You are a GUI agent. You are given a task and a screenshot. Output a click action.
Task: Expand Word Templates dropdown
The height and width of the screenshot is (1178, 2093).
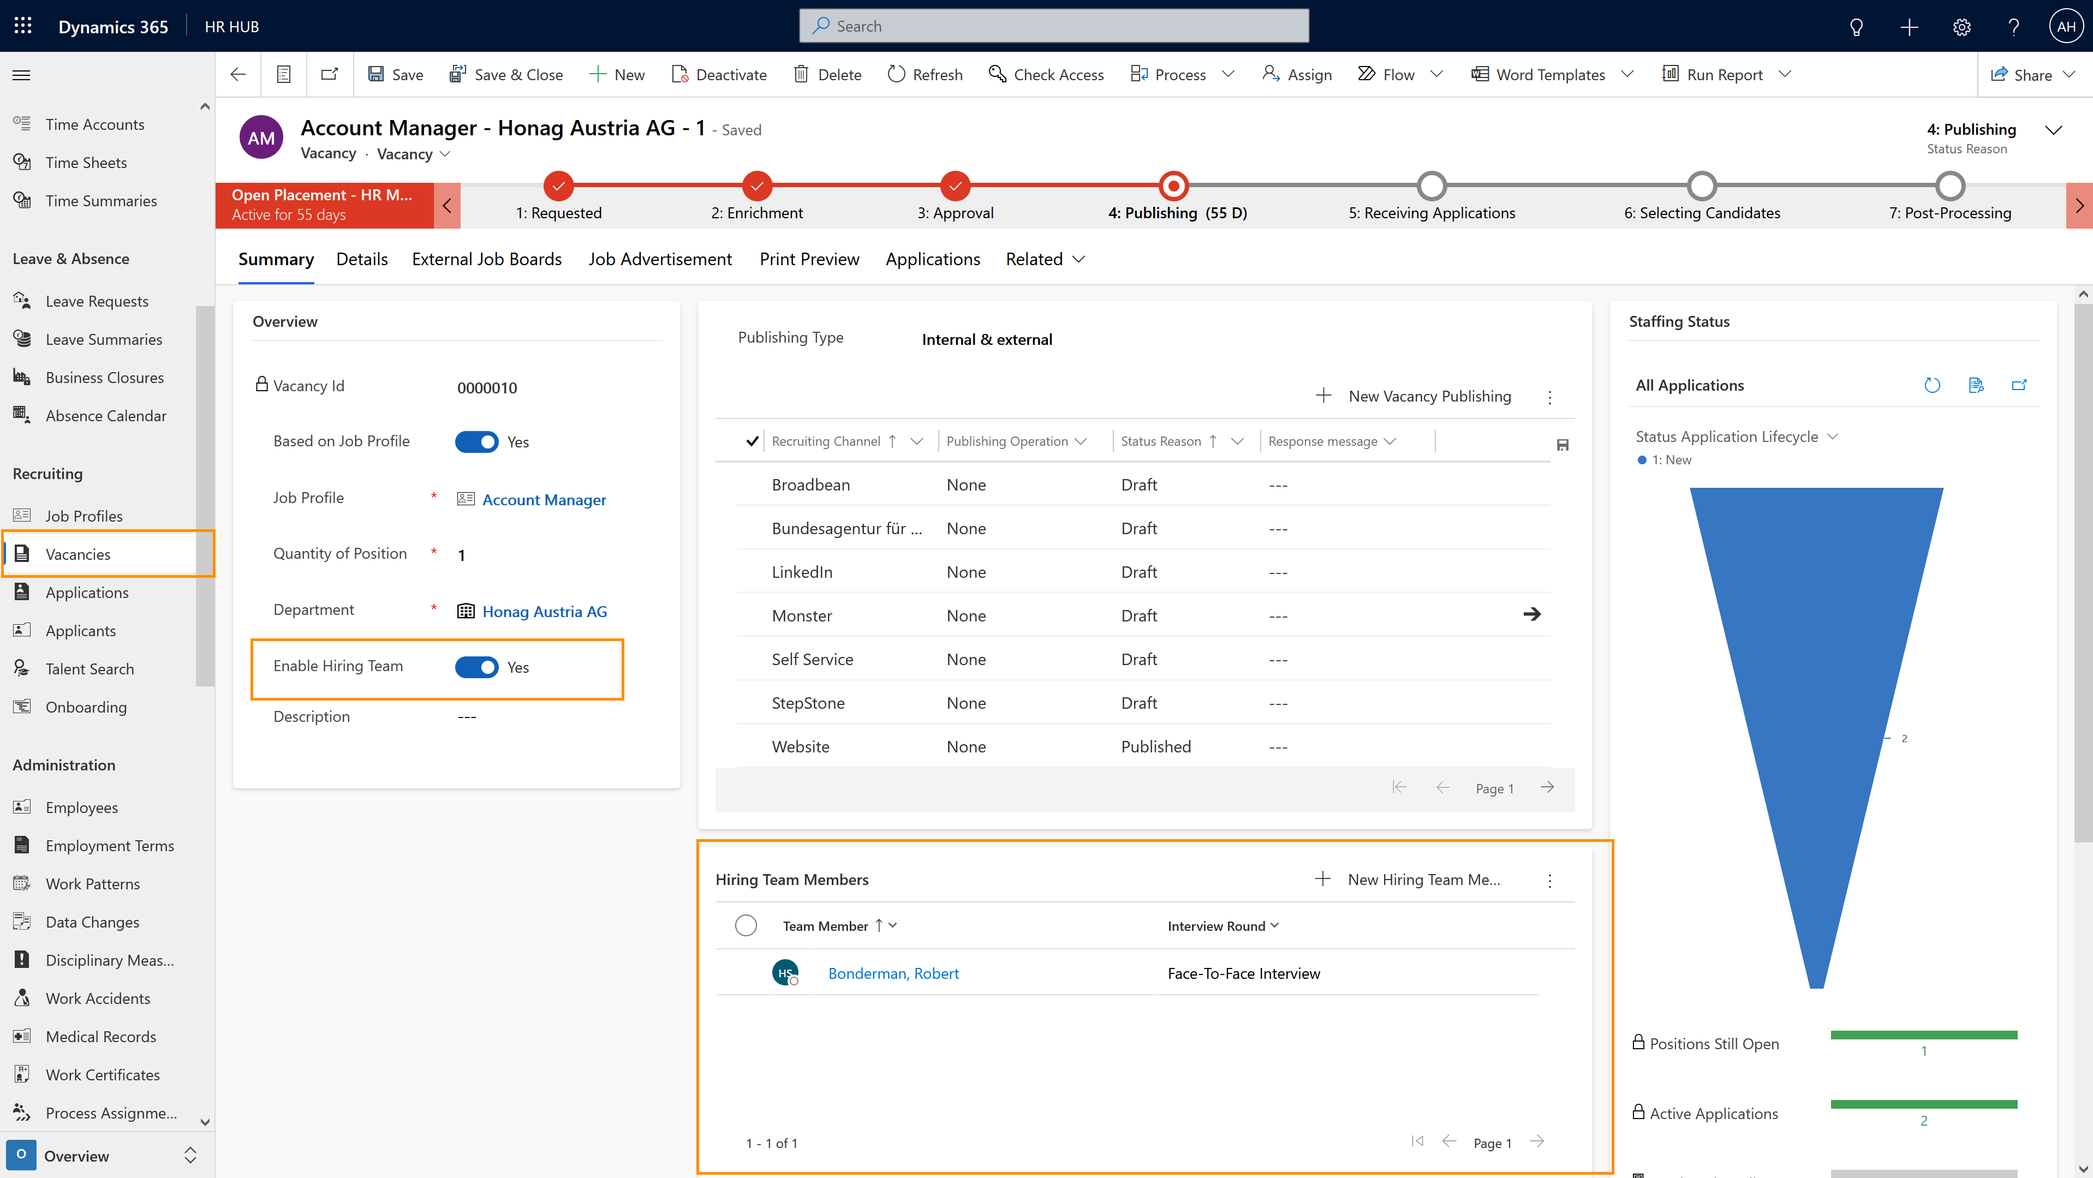coord(1626,74)
